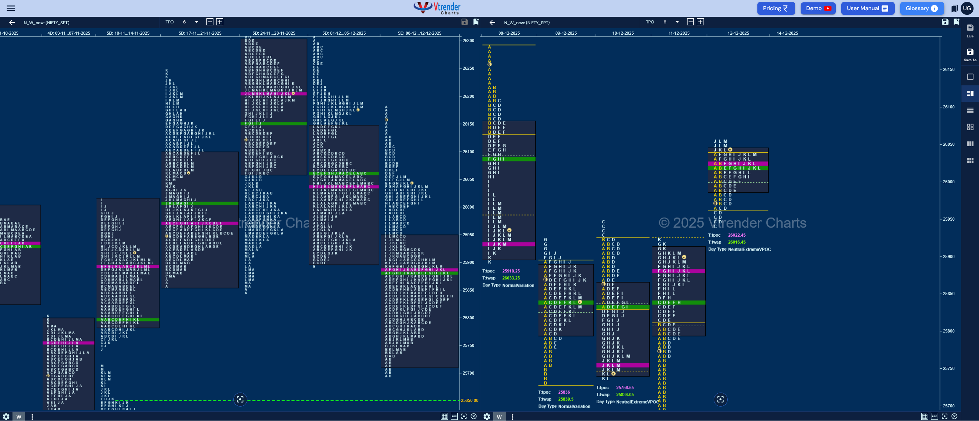979x421 pixels.
Task: Select the three-column layout icon
Action: (x=970, y=144)
